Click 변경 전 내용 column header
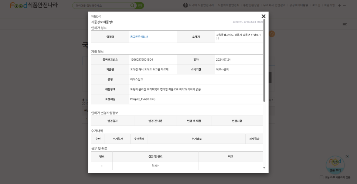The width and height of the screenshot is (357, 184). click(x=155, y=121)
